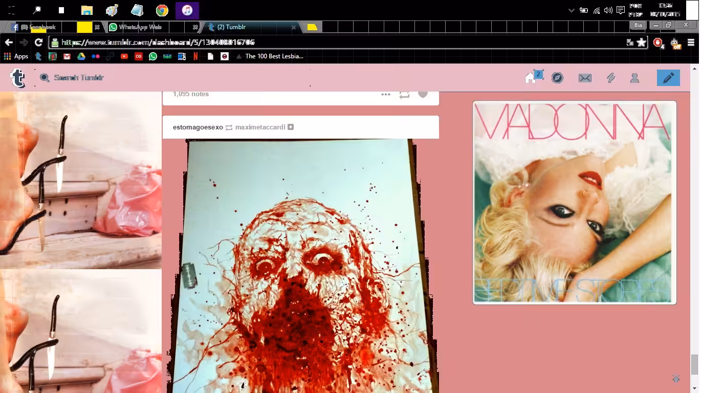The height and width of the screenshot is (393, 701).
Task: Reblog the 1,095 notes post
Action: point(404,95)
